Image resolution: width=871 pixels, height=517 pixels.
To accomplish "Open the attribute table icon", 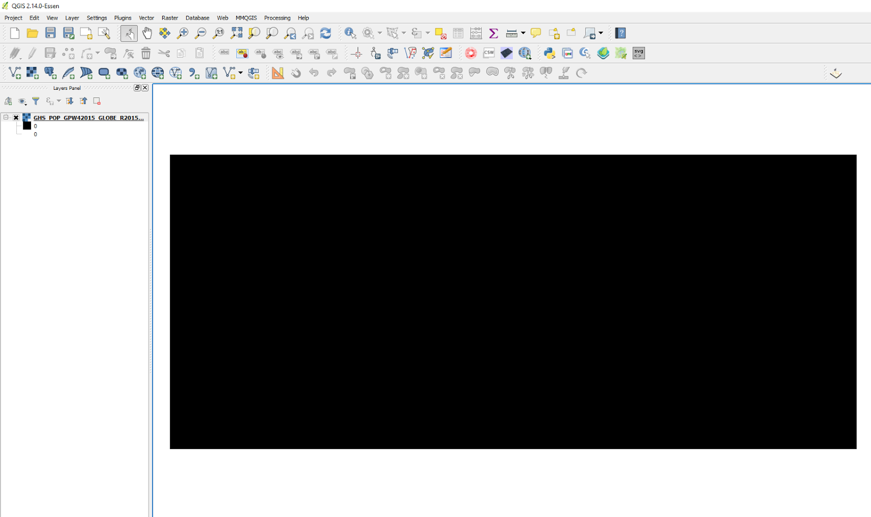I will pos(458,33).
